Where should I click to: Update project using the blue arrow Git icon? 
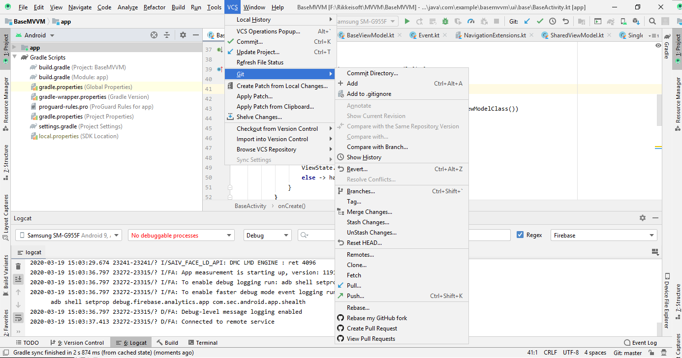pyautogui.click(x=527, y=22)
